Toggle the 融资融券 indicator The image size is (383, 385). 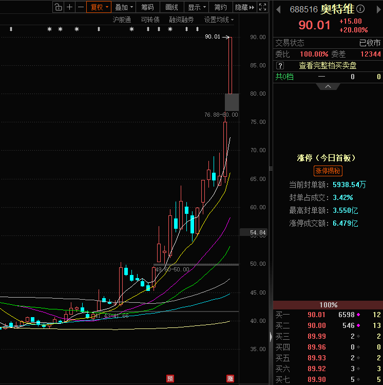(181, 20)
